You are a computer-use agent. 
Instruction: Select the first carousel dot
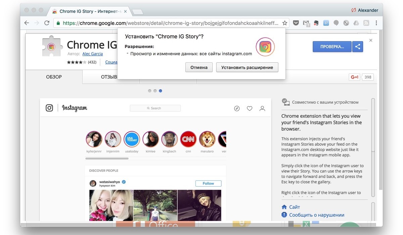point(149,91)
